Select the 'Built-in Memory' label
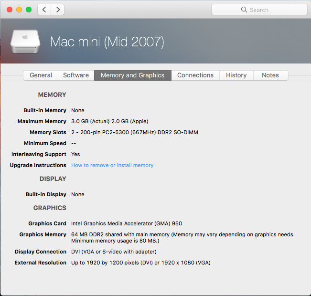This screenshot has width=311, height=296. pos(45,110)
